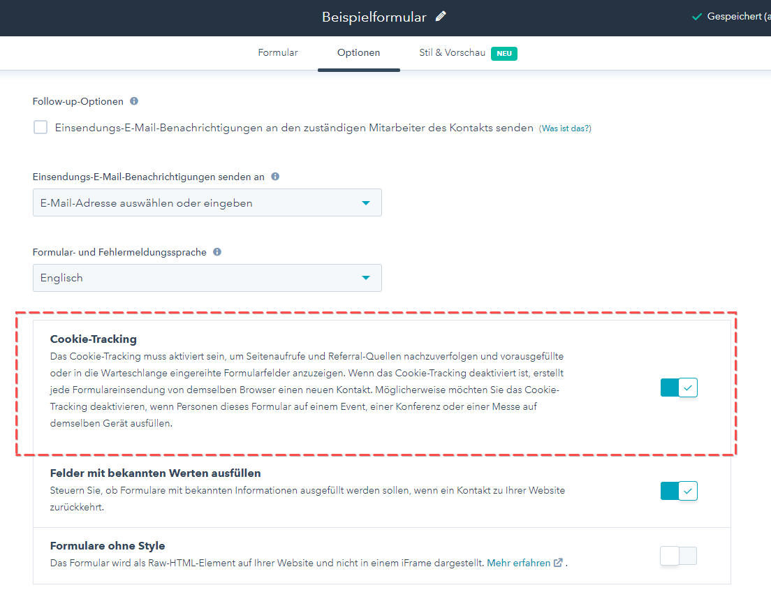Screen dimensions: 771x597
Task: Click the Was ist das? link
Action: tap(565, 128)
